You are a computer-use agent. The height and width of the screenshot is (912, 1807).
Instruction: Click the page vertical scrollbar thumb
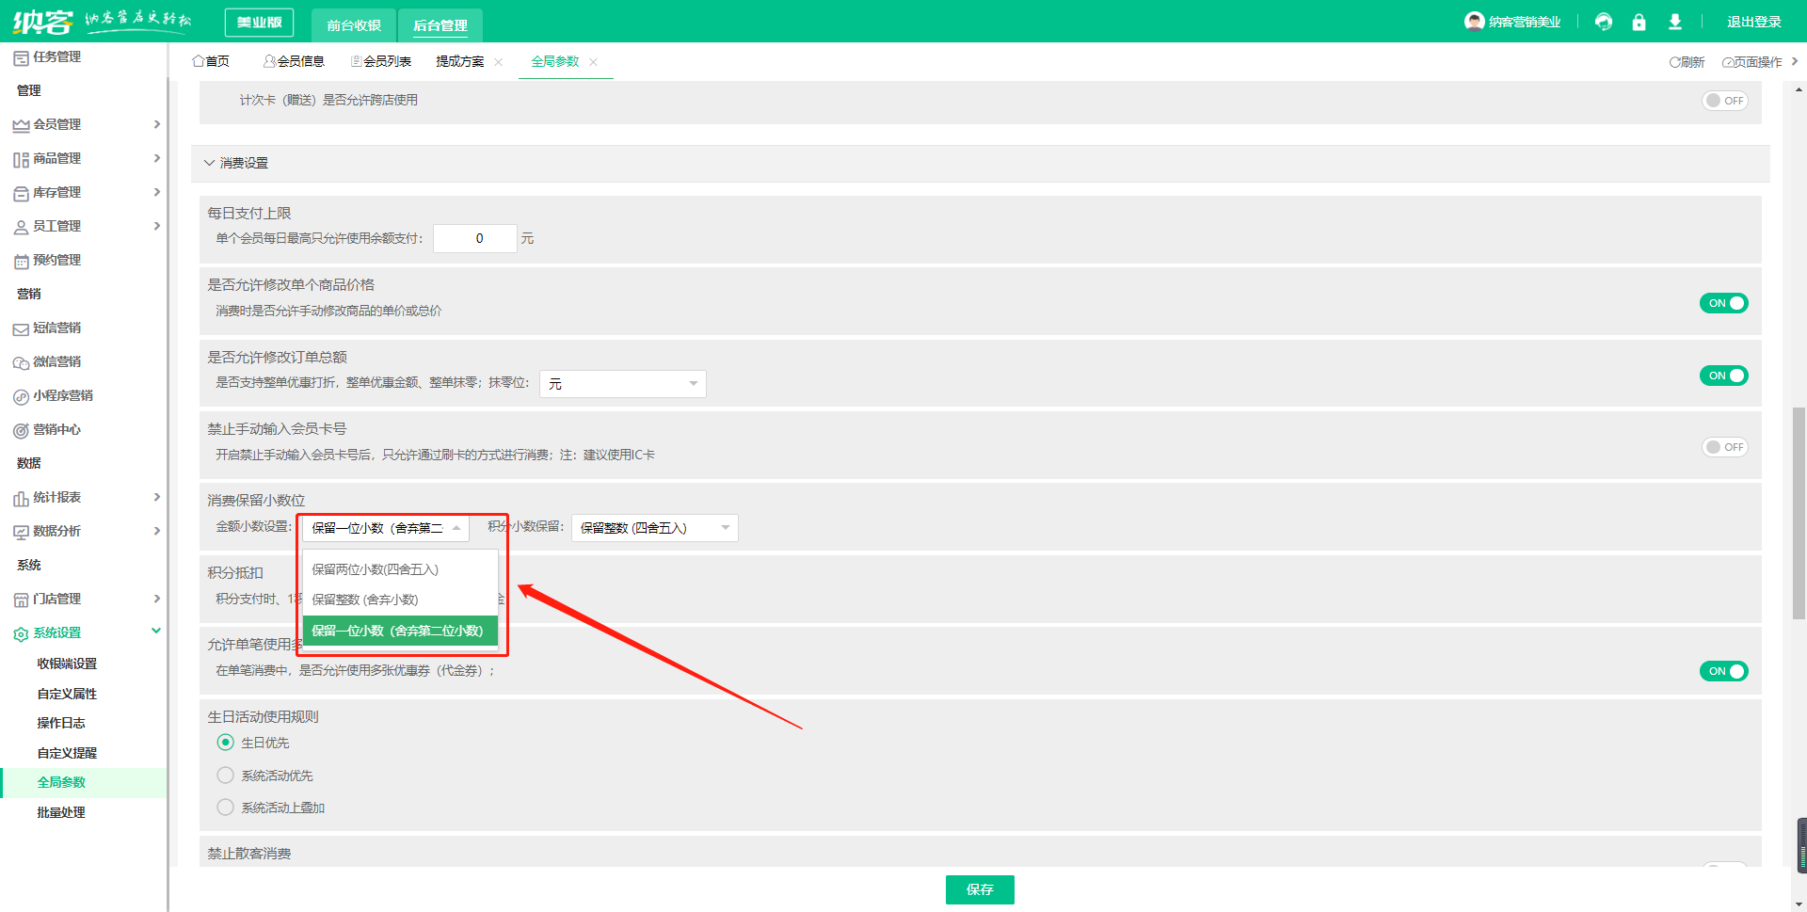(x=1799, y=513)
